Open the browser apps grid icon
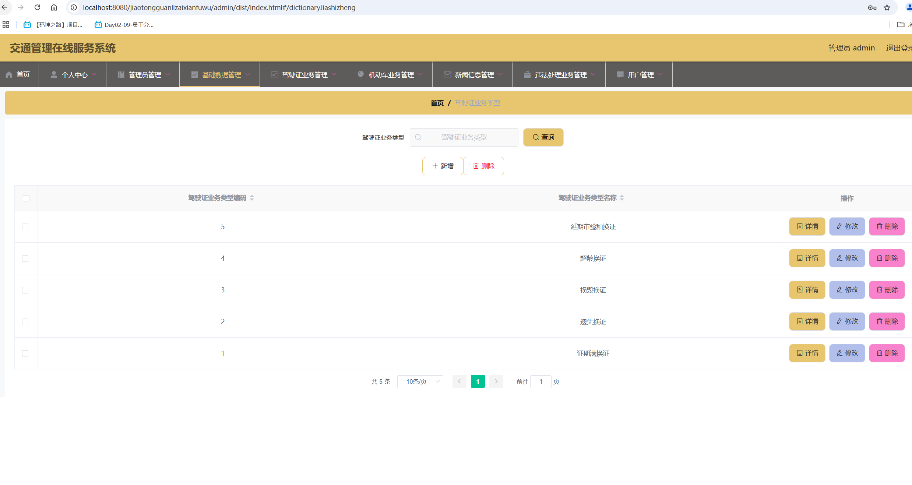This screenshot has width=912, height=485. pyautogui.click(x=6, y=25)
